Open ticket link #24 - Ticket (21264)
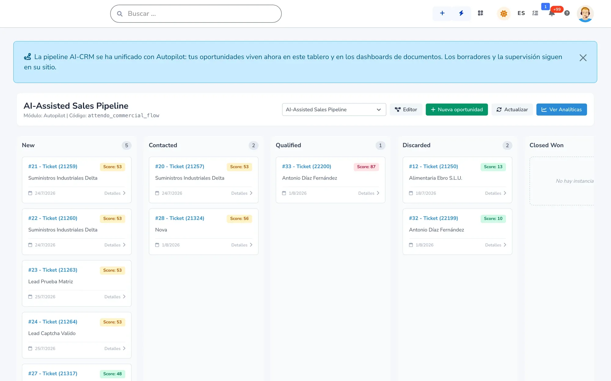This screenshot has height=381, width=611. [x=53, y=322]
